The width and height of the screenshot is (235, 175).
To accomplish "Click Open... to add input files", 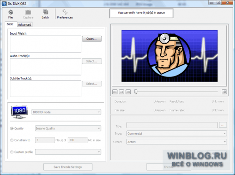I will [x=92, y=39].
